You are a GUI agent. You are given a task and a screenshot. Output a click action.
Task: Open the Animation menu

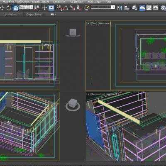(23, 2)
